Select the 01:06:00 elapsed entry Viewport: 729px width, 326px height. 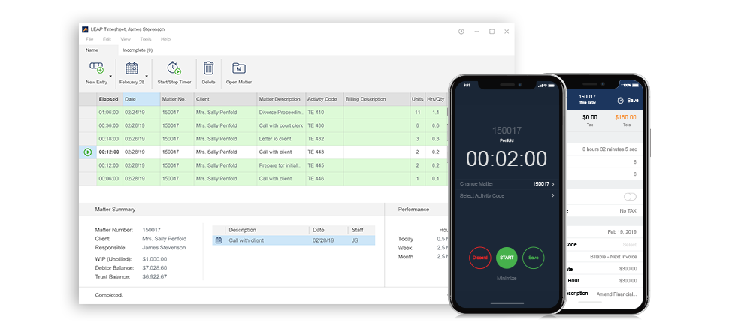point(109,113)
